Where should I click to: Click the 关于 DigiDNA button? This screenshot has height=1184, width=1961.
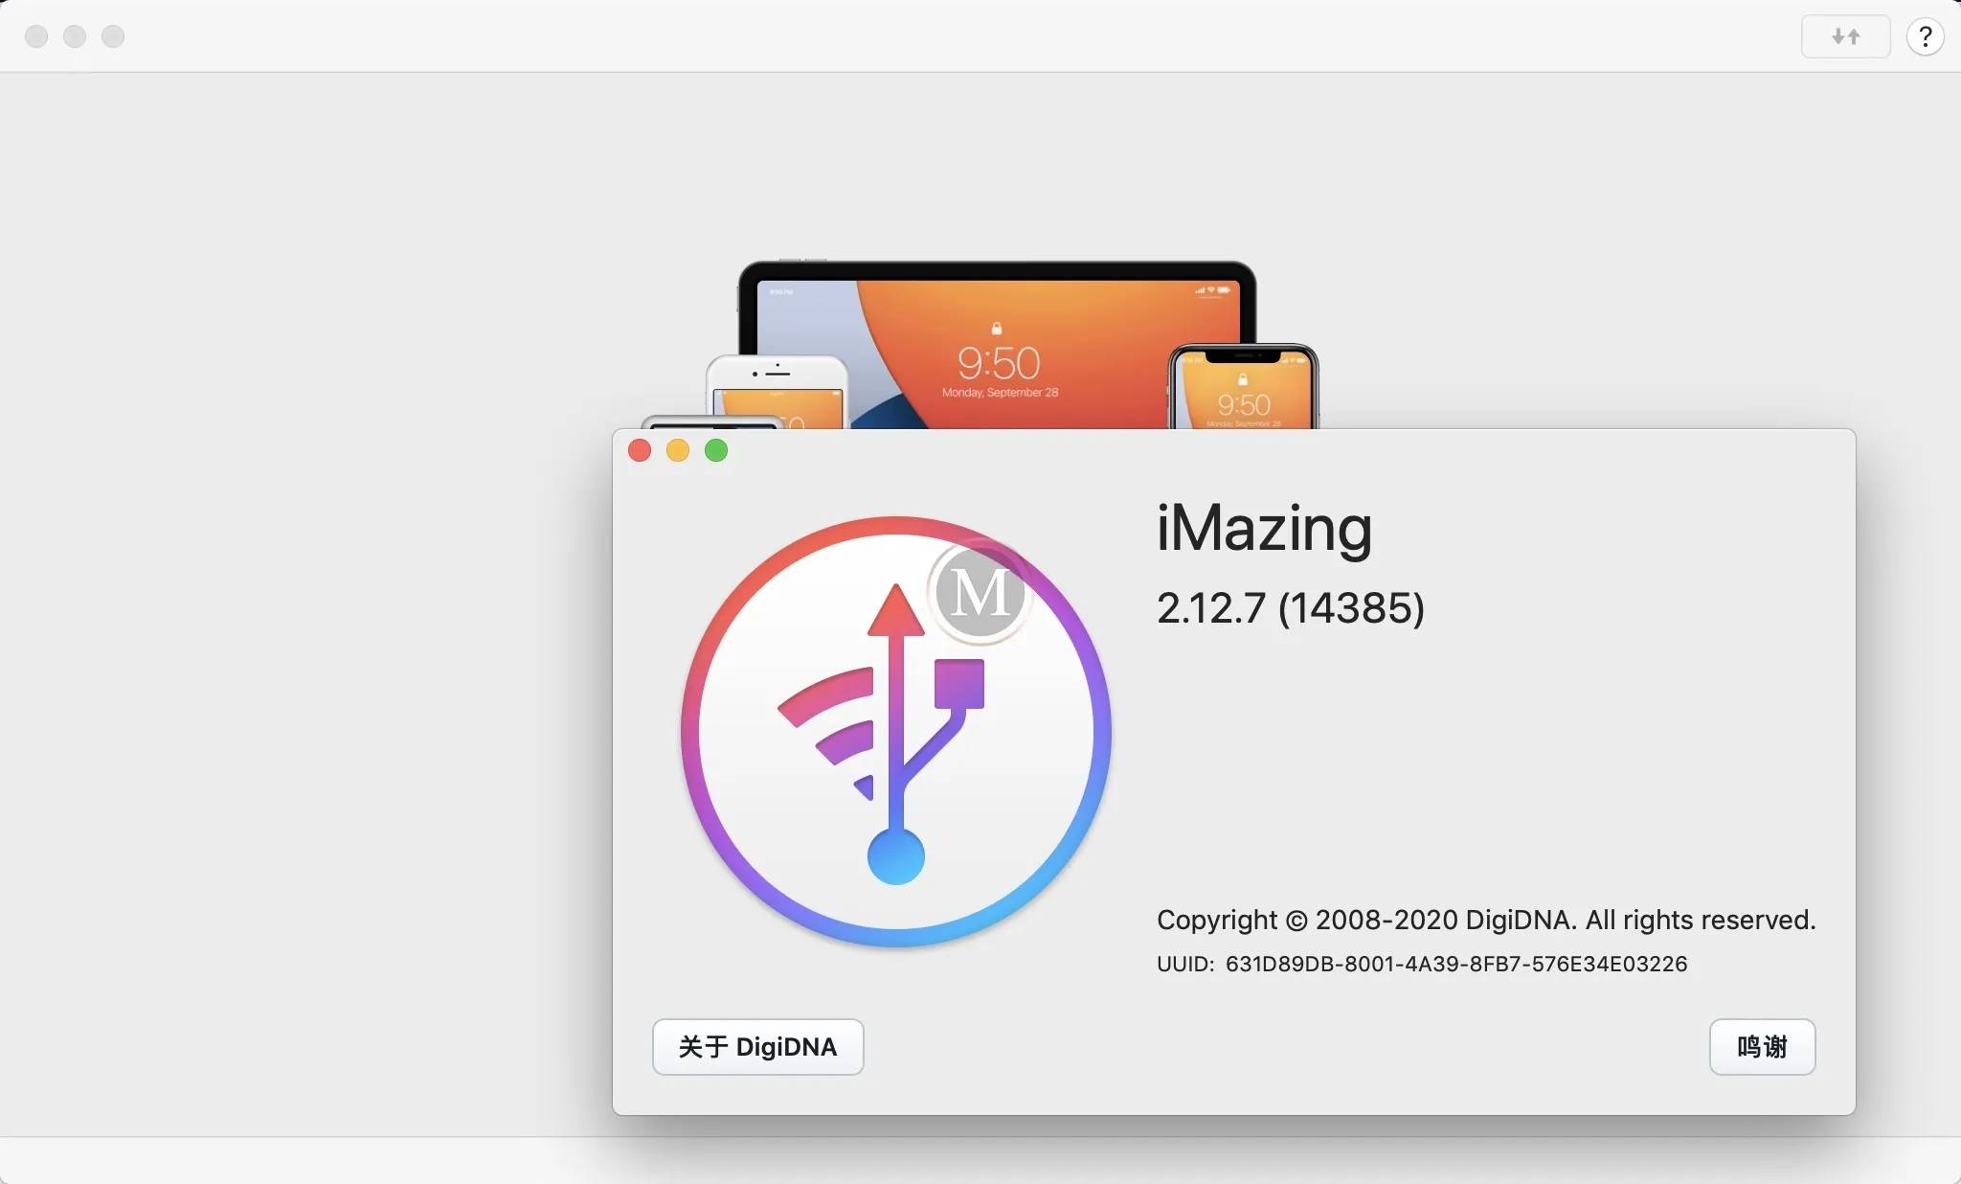(x=756, y=1044)
